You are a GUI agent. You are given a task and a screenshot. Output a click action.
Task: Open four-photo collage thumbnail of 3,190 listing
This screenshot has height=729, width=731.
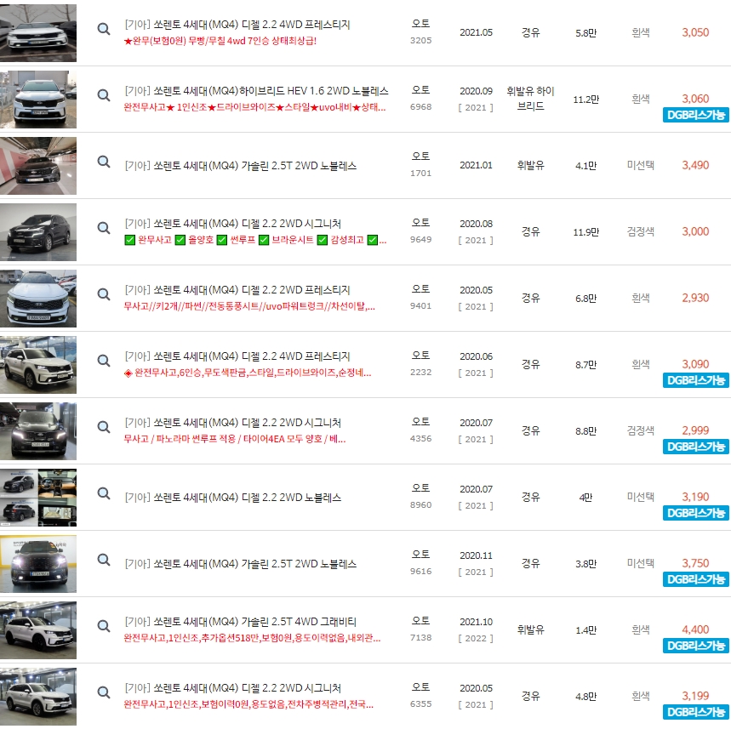click(38, 498)
